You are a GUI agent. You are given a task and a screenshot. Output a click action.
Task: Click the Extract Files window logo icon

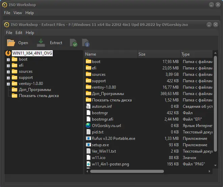[6, 25]
